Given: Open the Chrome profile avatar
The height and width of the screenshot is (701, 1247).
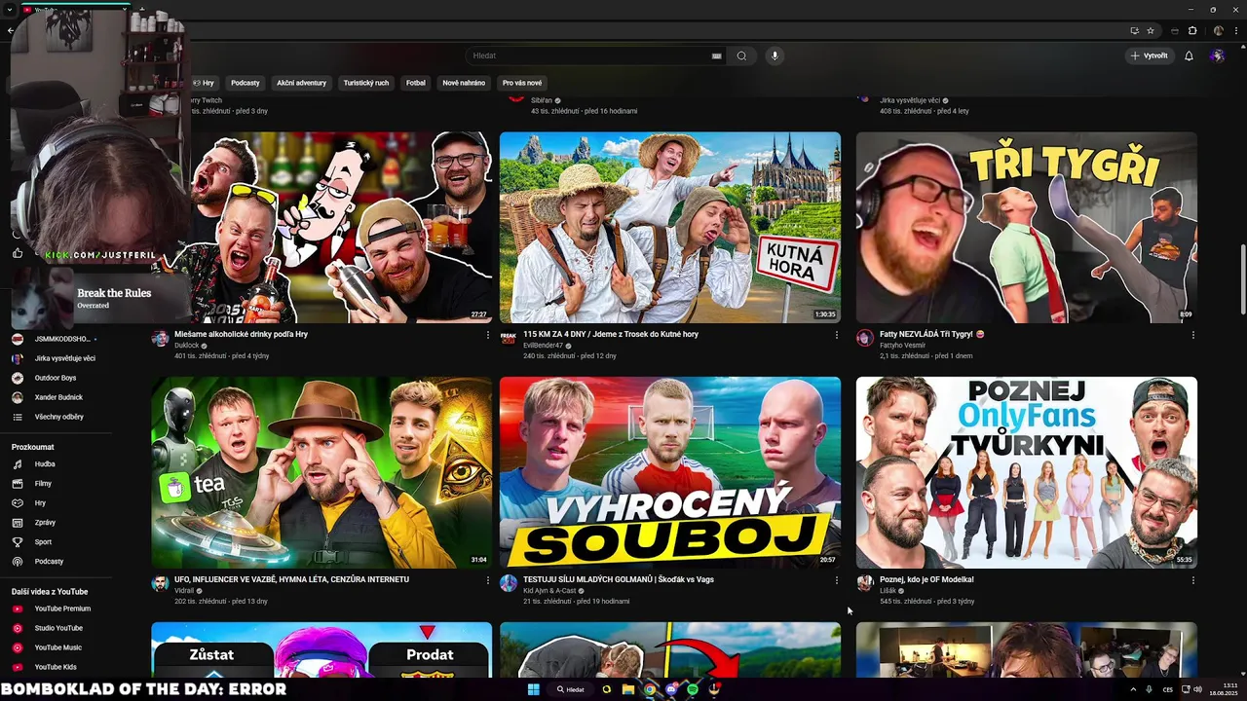Looking at the screenshot, I should [x=1219, y=30].
